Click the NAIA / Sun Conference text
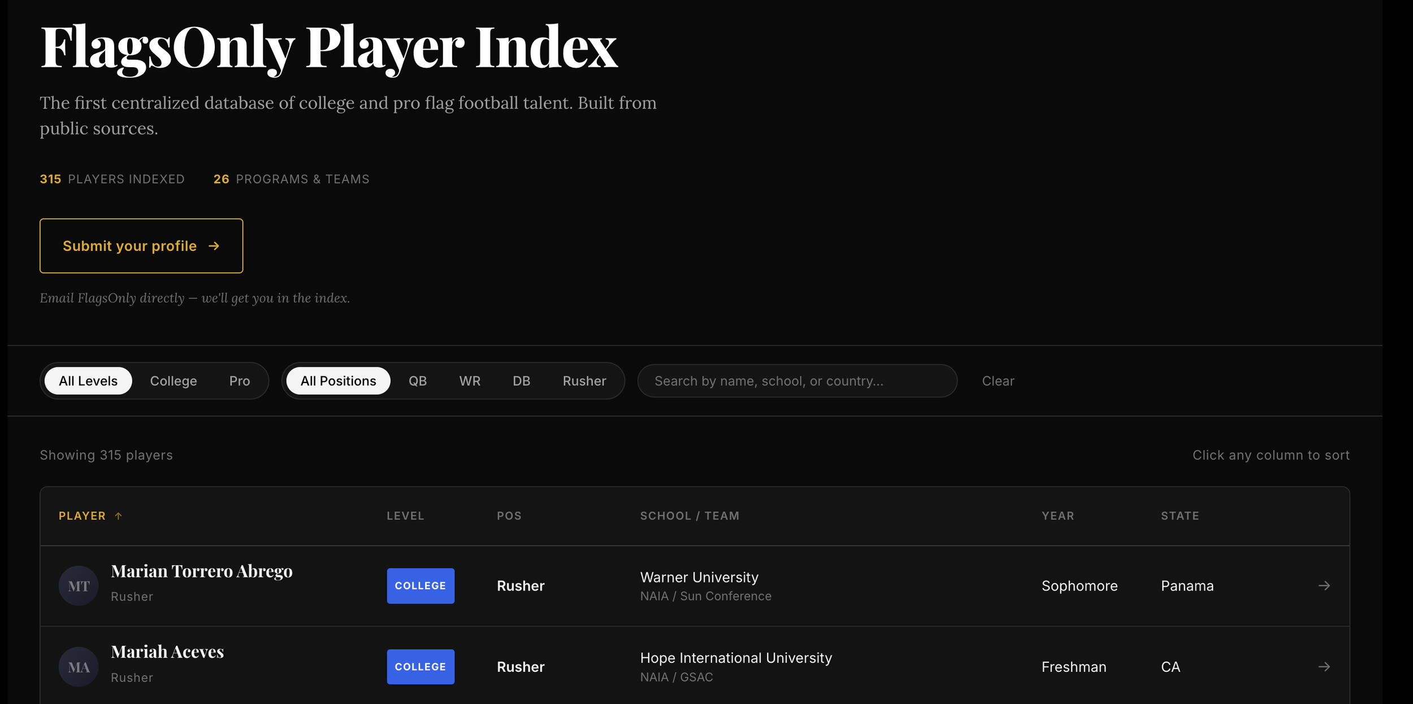Screen dimensions: 1413x704 [x=705, y=596]
